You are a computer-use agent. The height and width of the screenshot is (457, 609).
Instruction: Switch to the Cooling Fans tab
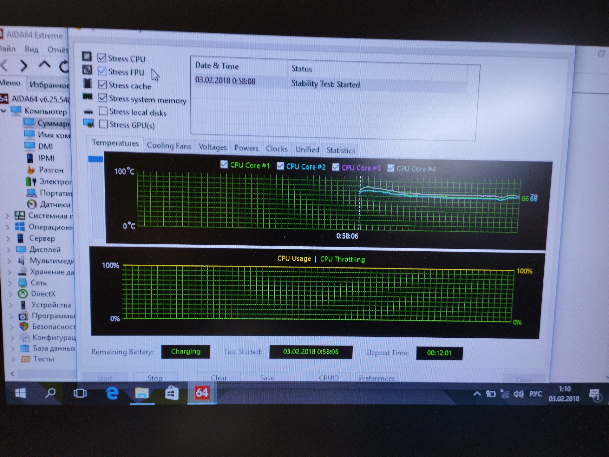tap(169, 146)
